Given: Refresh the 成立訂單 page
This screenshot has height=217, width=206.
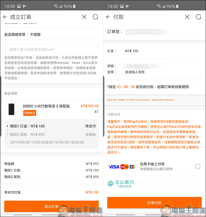Looking at the screenshot, I should (x=95, y=17).
